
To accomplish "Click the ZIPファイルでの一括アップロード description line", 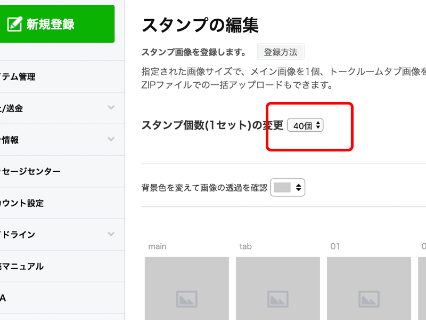I will [x=237, y=85].
